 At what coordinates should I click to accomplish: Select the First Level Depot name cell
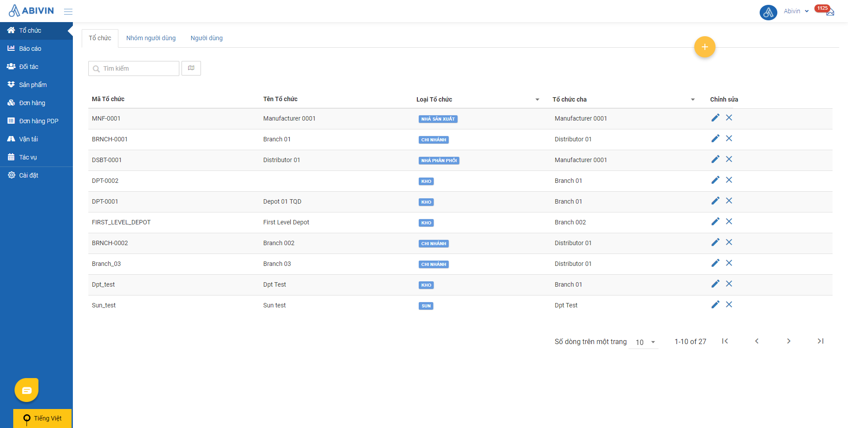point(286,222)
